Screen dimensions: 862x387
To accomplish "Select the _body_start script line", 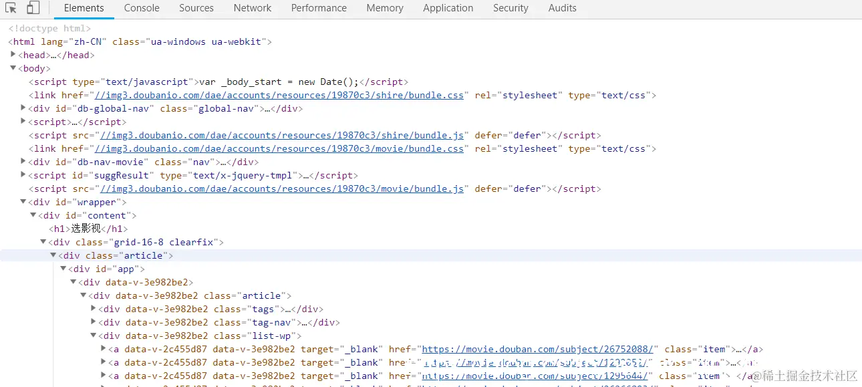I will tap(218, 82).
